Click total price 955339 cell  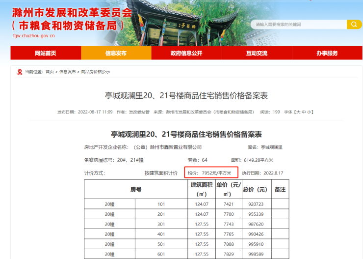[256, 214]
